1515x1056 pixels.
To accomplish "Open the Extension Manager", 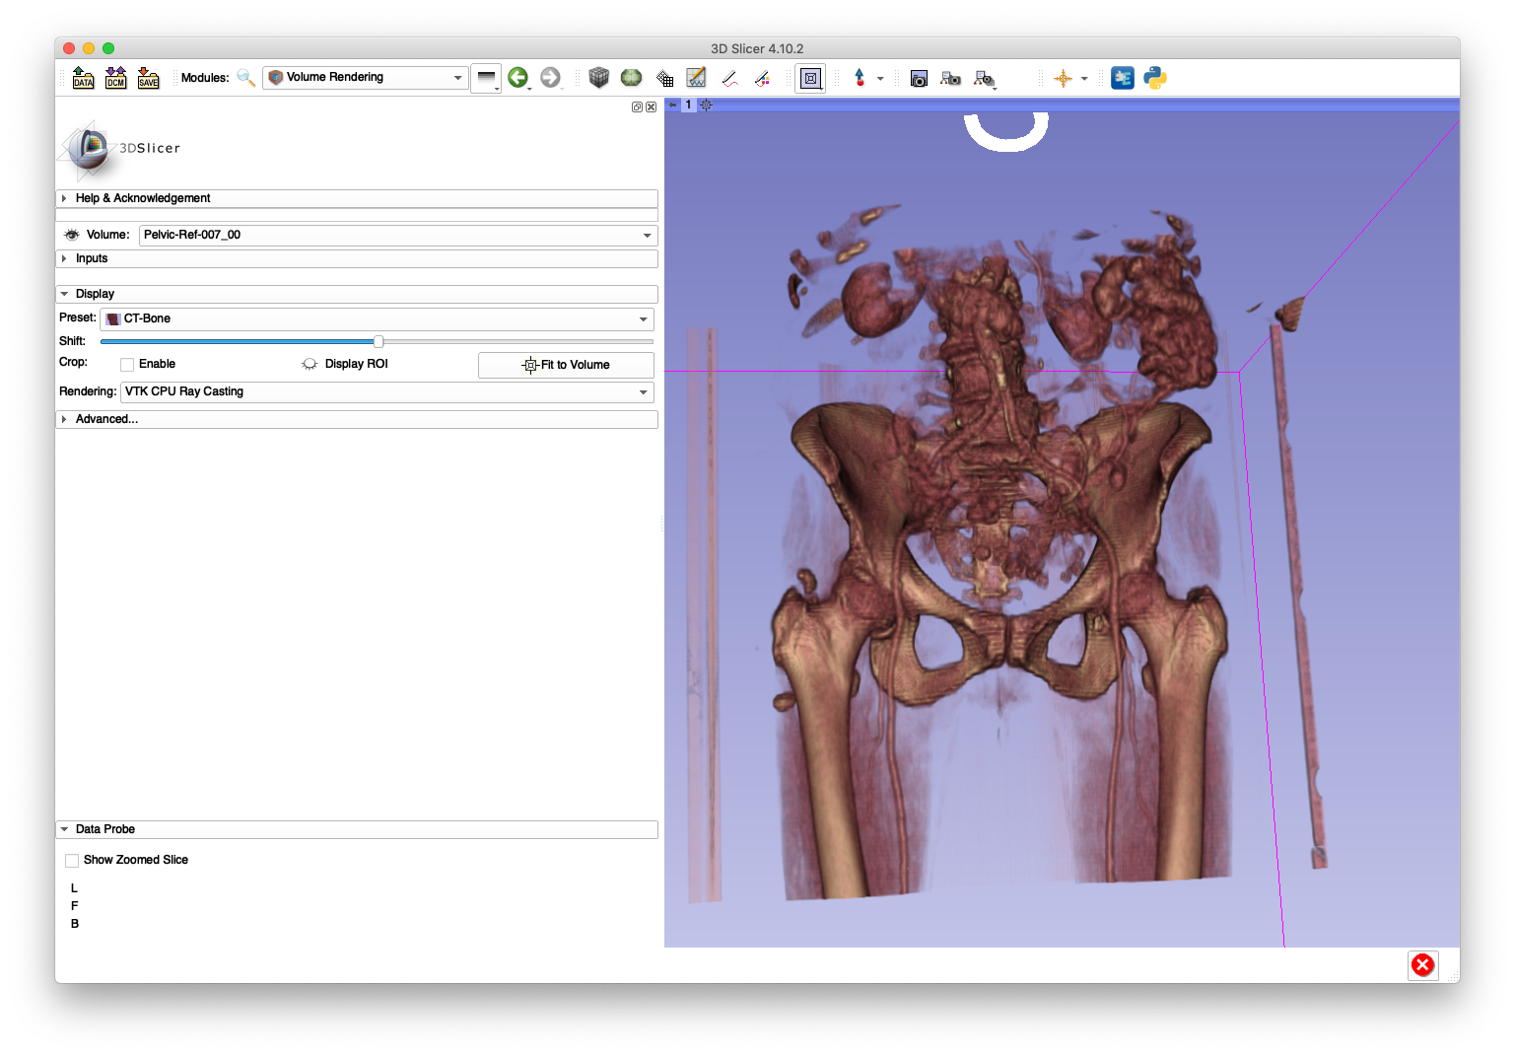I will (x=1123, y=78).
